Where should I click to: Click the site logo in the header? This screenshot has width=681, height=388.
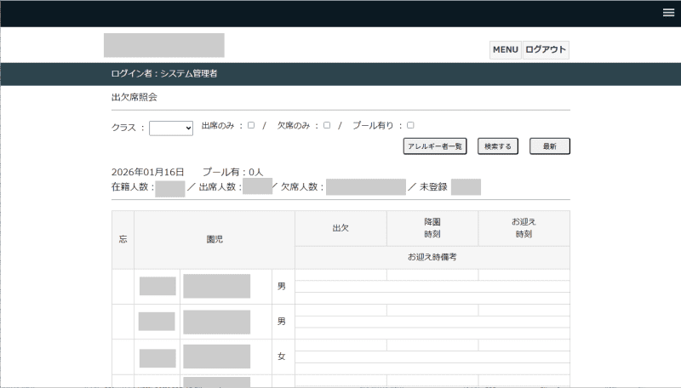tap(164, 45)
